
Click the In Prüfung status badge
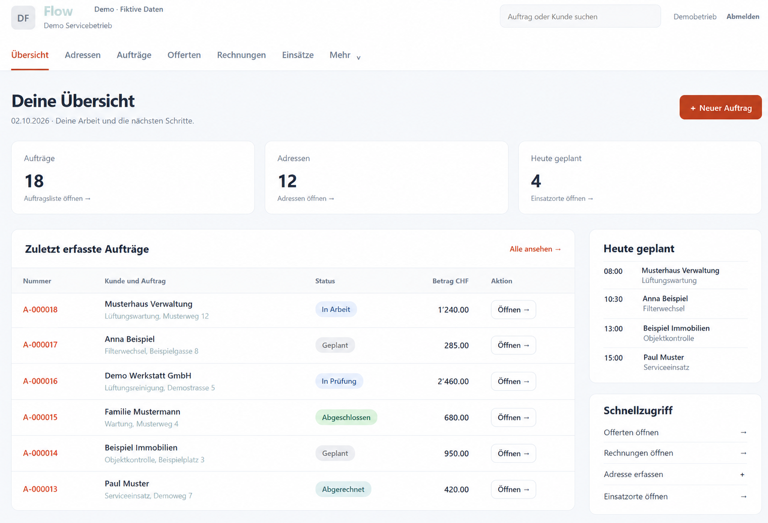339,381
